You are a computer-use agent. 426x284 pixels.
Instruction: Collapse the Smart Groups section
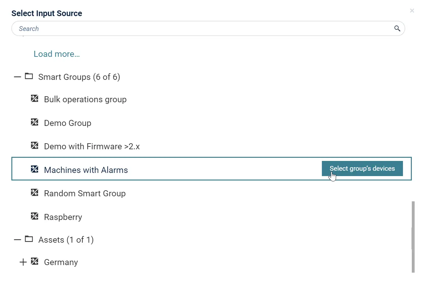17,77
